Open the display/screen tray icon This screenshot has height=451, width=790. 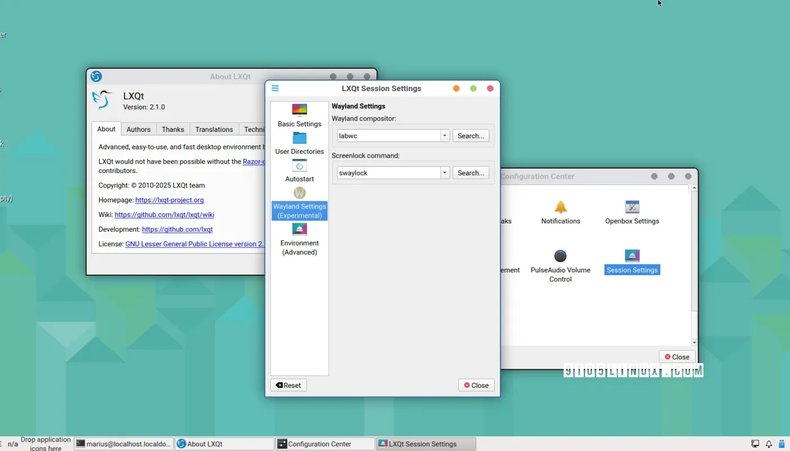pos(755,444)
